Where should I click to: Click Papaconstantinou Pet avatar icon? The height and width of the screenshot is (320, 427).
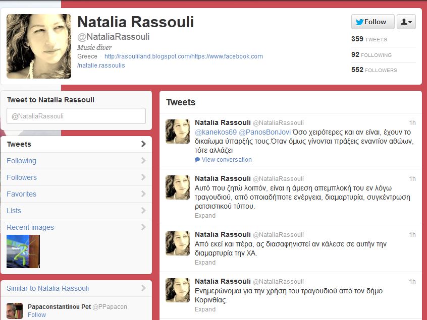tap(15, 310)
